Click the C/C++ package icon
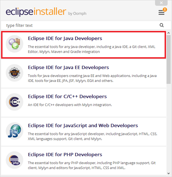The width and height of the screenshot is (172, 177). click(14, 102)
